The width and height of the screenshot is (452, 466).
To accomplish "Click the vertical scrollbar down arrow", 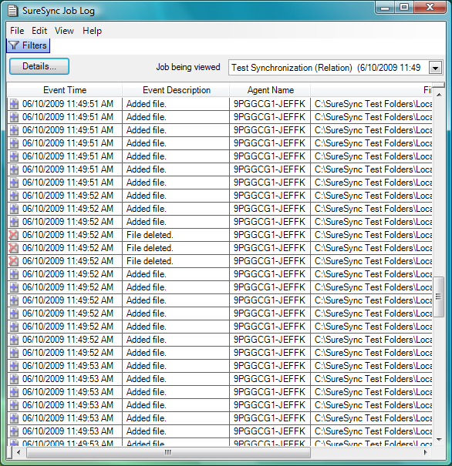I will (439, 440).
